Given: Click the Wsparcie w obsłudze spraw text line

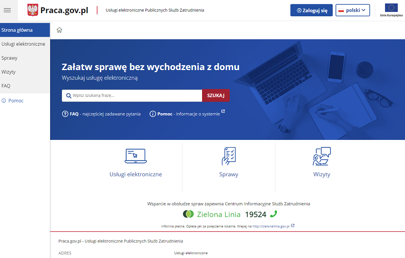Looking at the screenshot, I should pyautogui.click(x=229, y=204).
